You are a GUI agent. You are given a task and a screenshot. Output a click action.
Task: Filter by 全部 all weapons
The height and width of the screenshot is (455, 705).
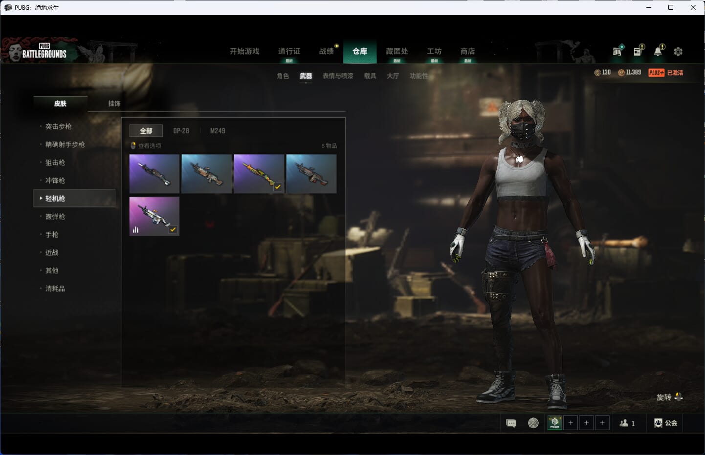[146, 131]
